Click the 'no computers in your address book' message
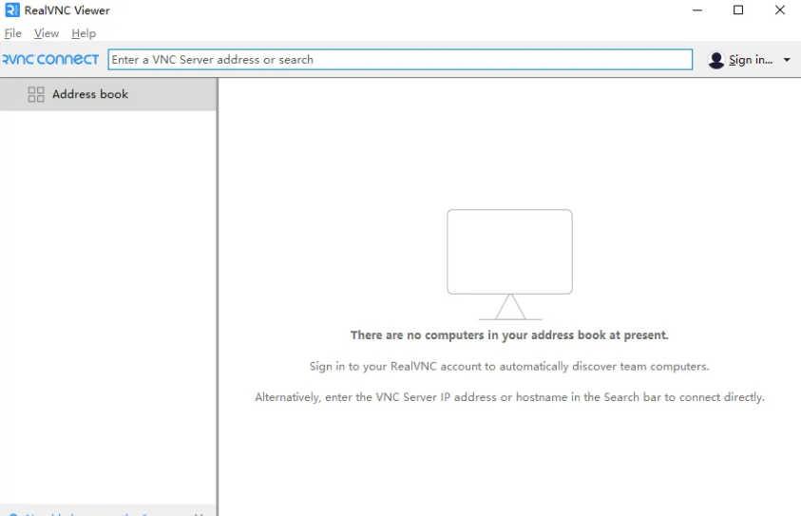This screenshot has width=801, height=516. click(509, 334)
